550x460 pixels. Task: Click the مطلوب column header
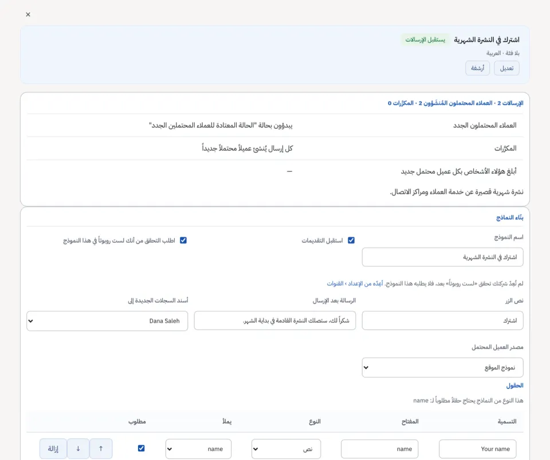[137, 421]
